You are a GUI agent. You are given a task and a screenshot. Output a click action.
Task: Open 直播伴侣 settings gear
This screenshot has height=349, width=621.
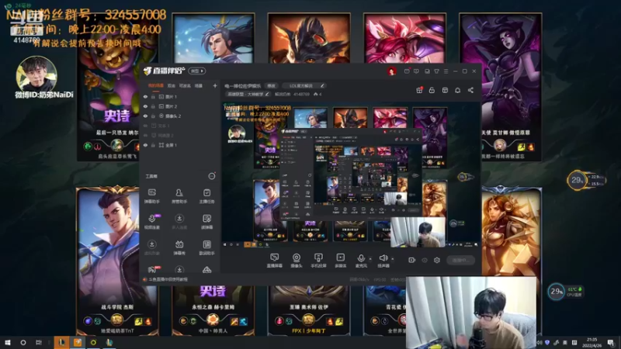(437, 260)
